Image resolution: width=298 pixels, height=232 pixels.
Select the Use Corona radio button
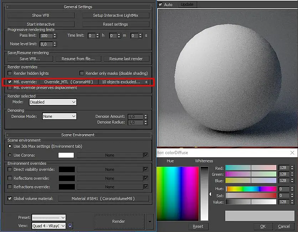point(10,155)
